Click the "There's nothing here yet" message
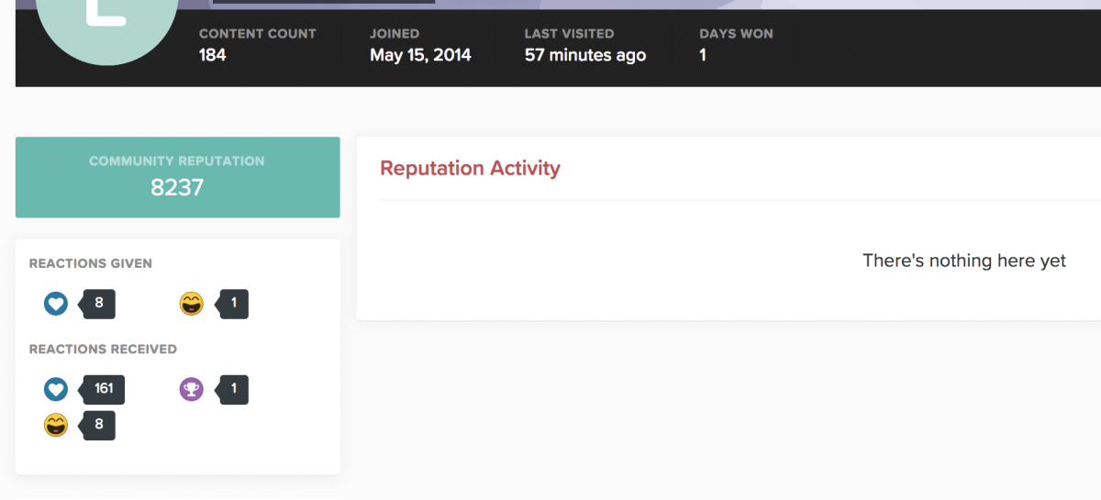Image resolution: width=1101 pixels, height=500 pixels. (964, 261)
